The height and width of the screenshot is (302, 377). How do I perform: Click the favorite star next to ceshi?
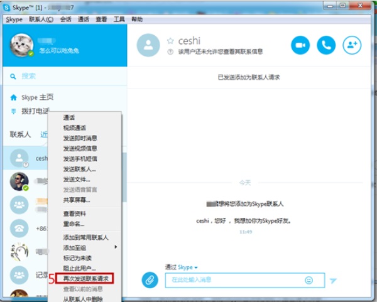170,41
